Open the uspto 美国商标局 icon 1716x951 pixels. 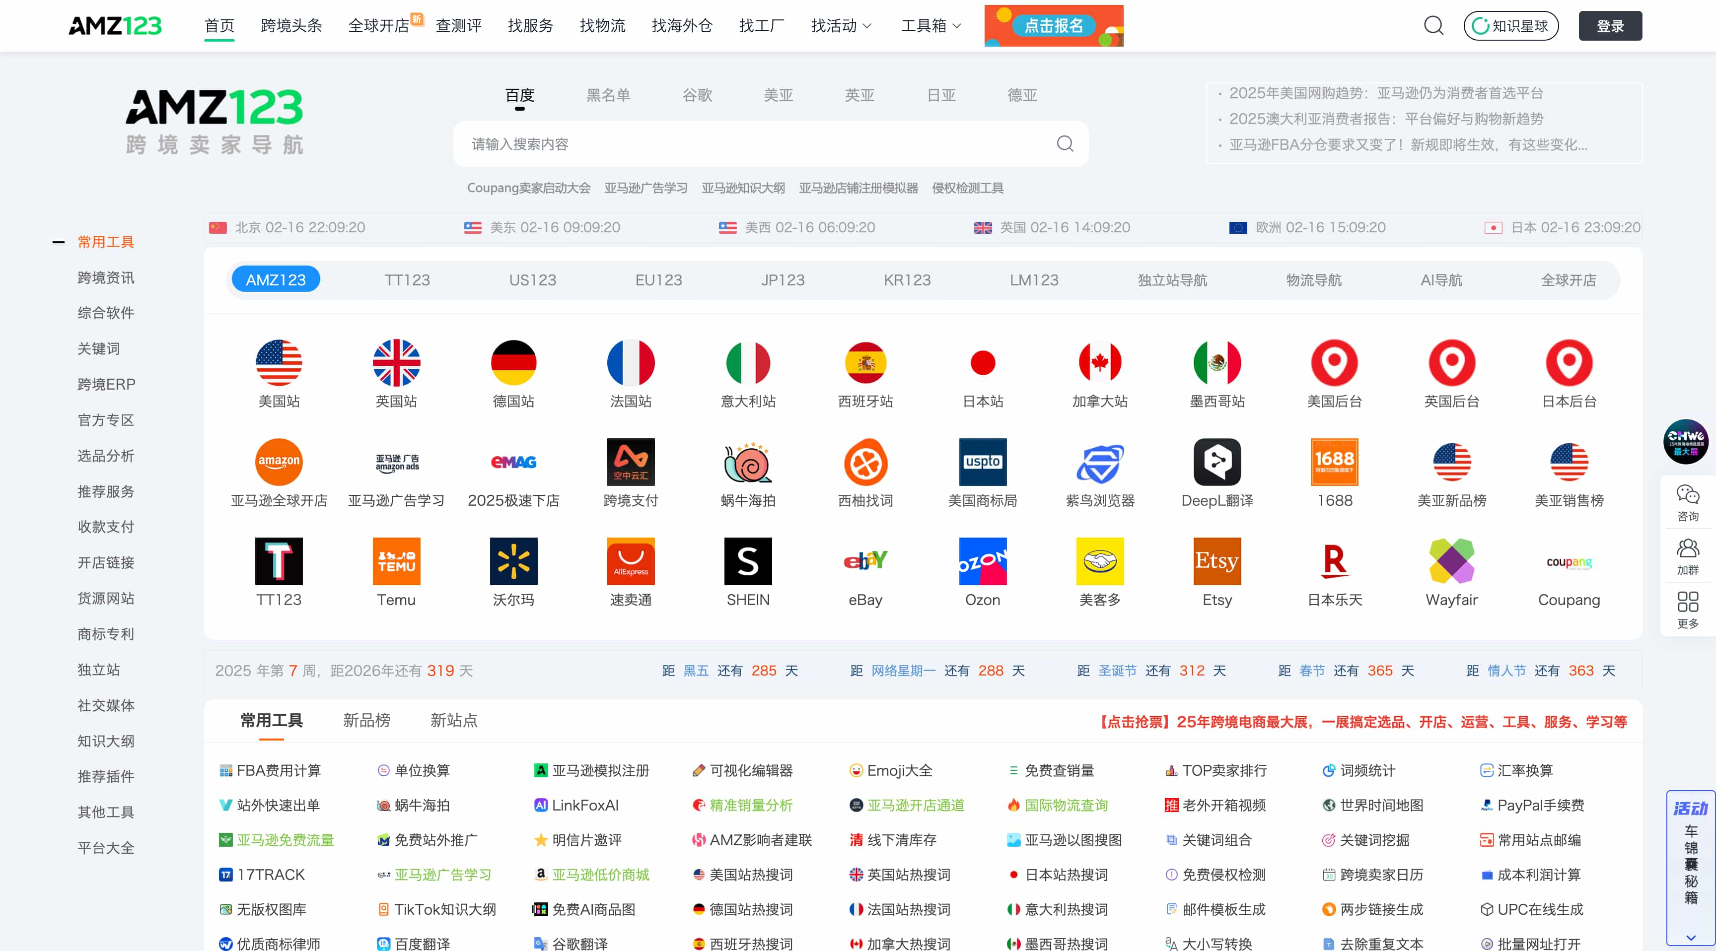(x=983, y=462)
